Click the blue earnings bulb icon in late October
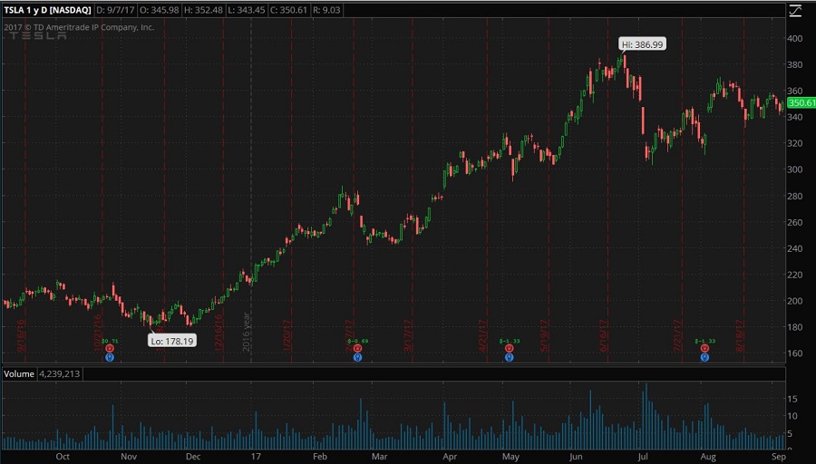Screen dimensions: 816x464 coord(110,357)
